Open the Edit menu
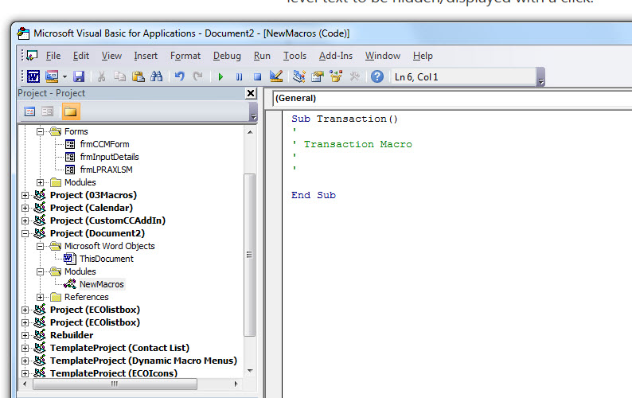The width and height of the screenshot is (632, 398). 81,56
